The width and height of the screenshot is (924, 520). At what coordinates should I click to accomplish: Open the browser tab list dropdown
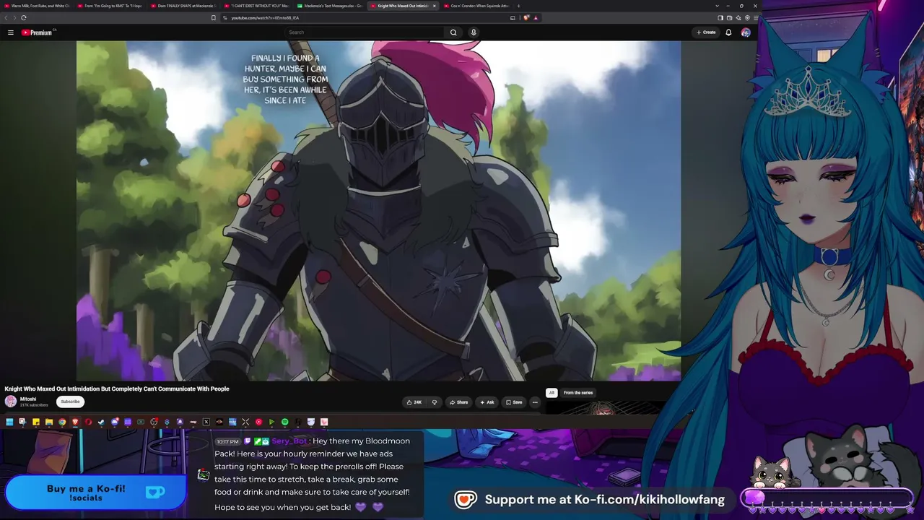717,6
